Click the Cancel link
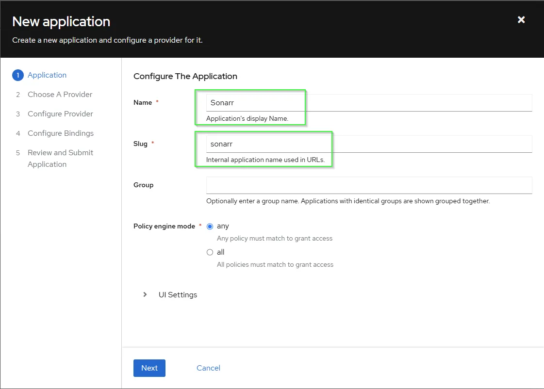The height and width of the screenshot is (389, 544). [208, 368]
